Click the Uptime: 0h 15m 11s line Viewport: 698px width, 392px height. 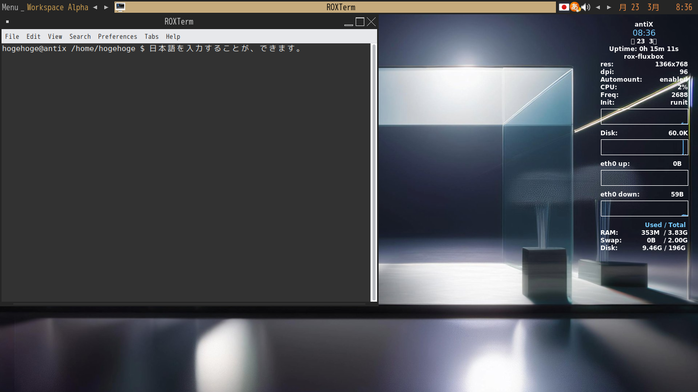pyautogui.click(x=644, y=49)
